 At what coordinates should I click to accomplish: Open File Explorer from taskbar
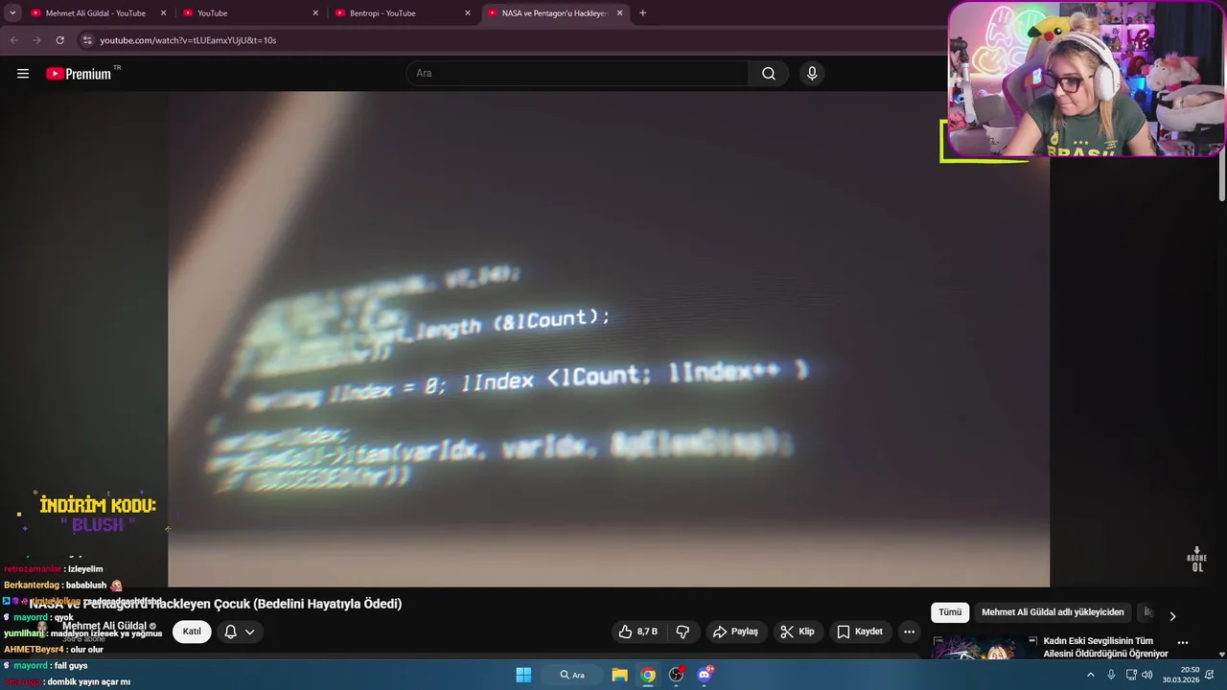[x=619, y=675]
